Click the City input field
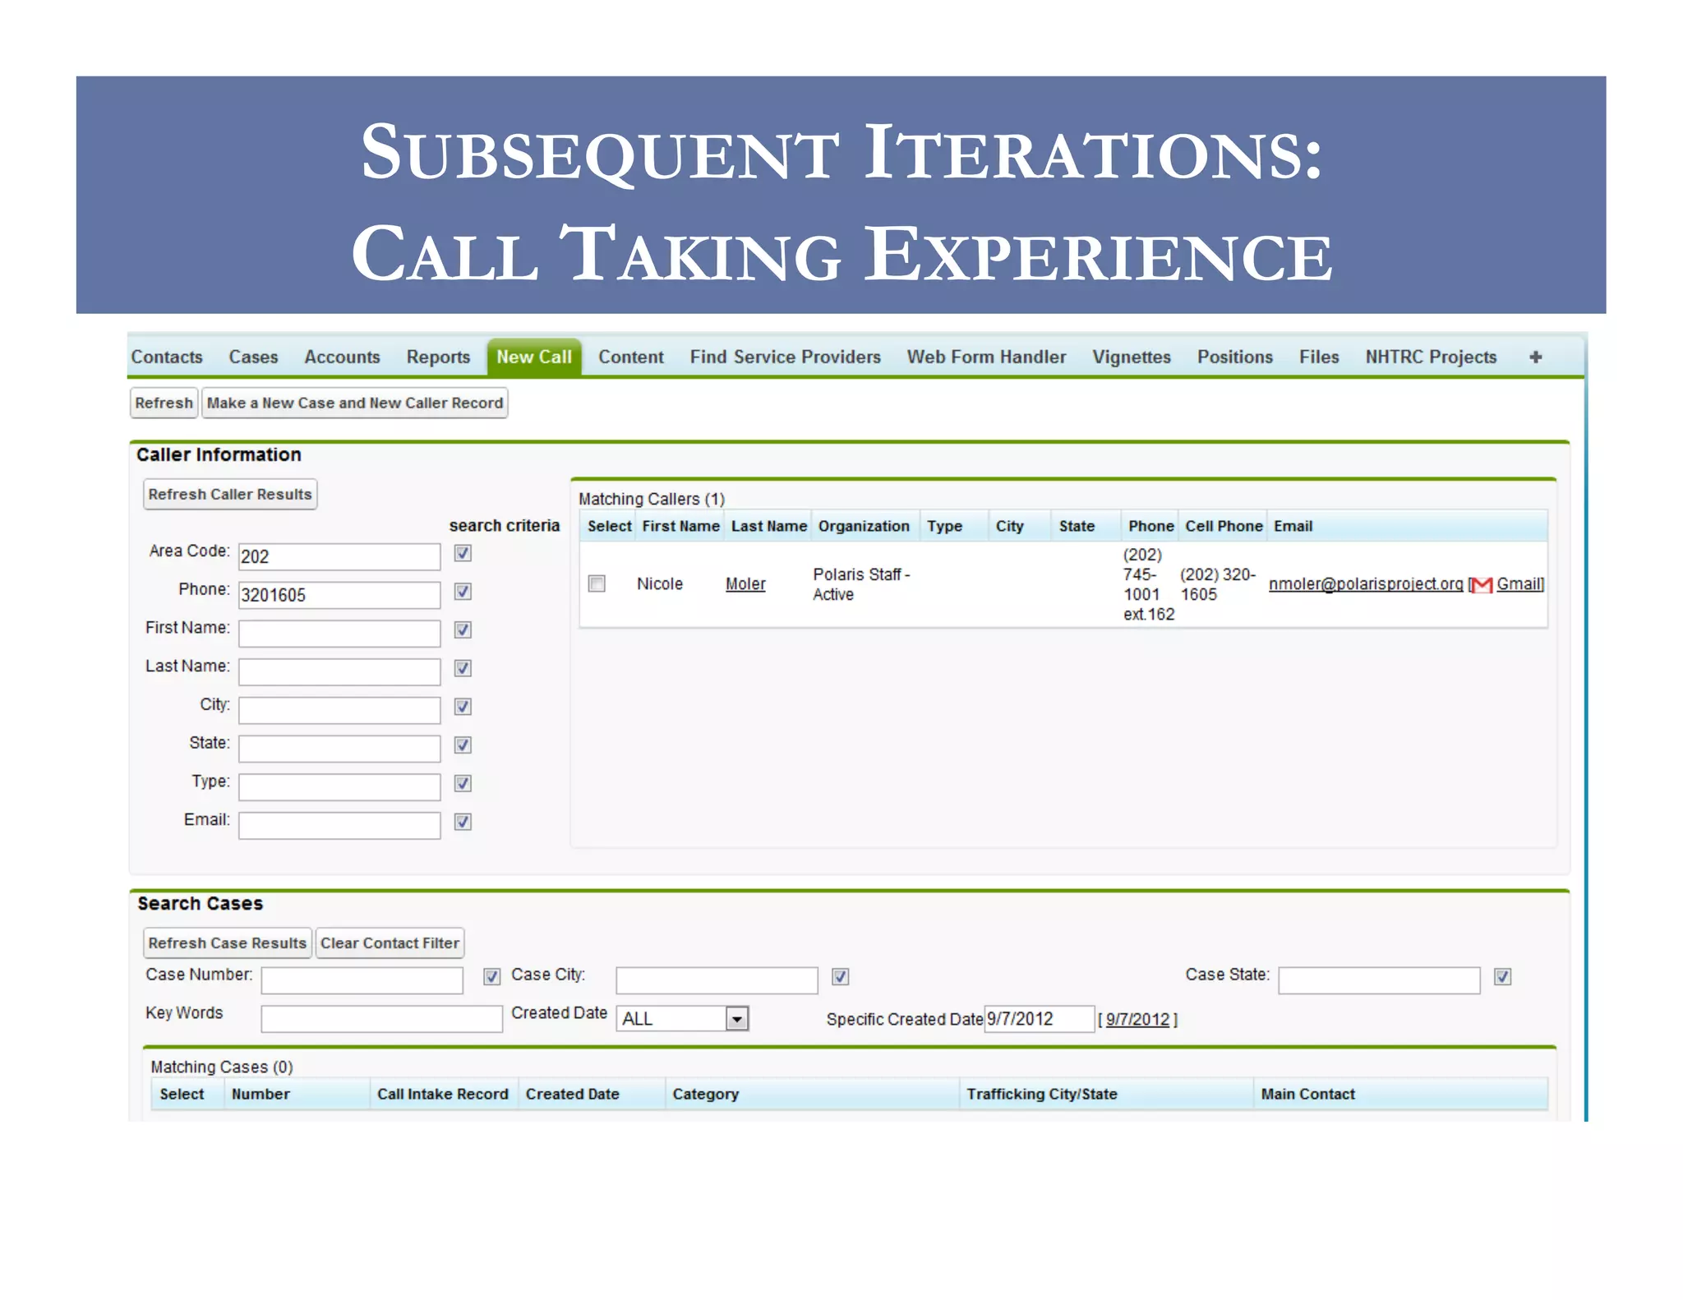 coord(339,710)
